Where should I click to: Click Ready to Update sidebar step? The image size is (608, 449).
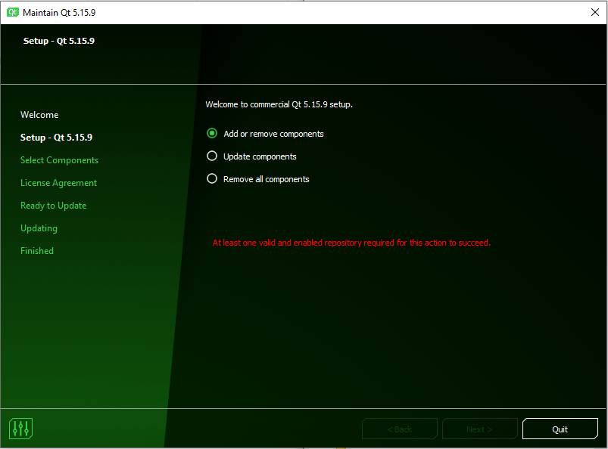coord(53,206)
